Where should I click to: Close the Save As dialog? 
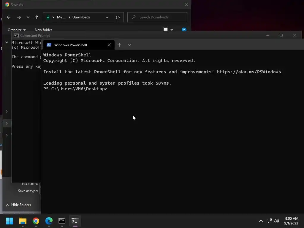pyautogui.click(x=186, y=4)
